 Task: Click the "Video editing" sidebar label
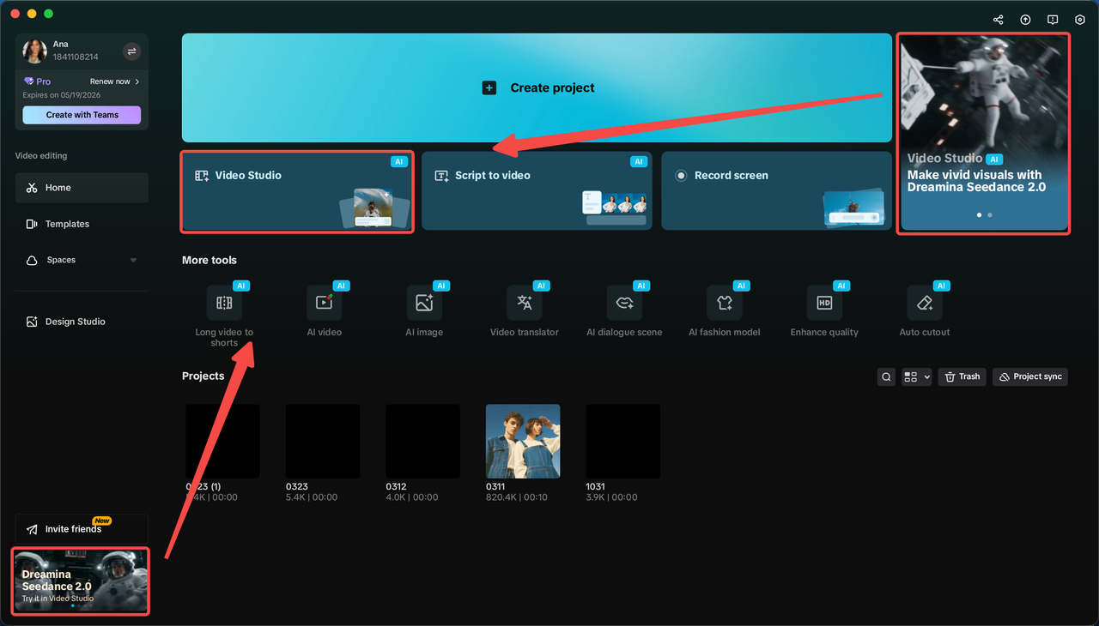point(41,156)
